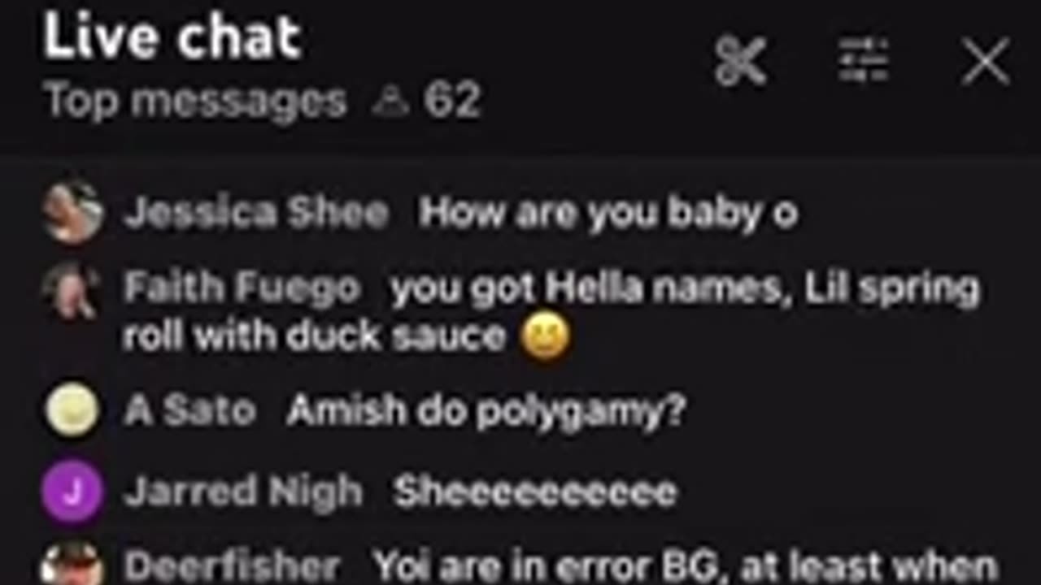Open Top messages chat mode selector
This screenshot has width=1041, height=585.
pyautogui.click(x=196, y=102)
